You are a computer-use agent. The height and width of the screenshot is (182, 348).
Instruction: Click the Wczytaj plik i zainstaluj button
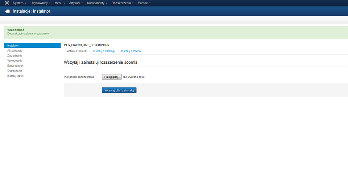point(119,90)
